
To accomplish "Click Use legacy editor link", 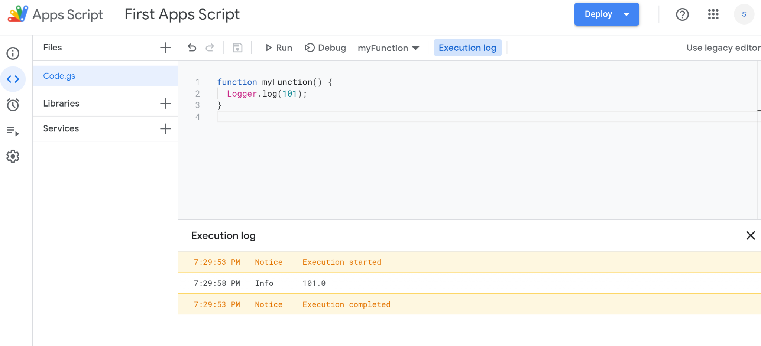I will pyautogui.click(x=723, y=48).
